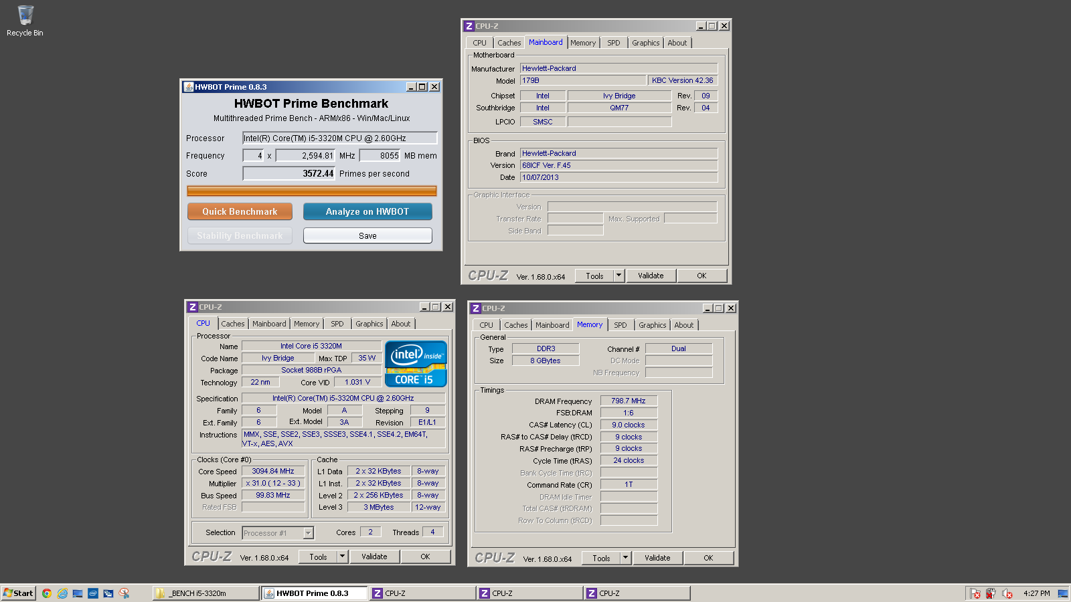Start the Quick Benchmark in HWBOT Prime

coord(240,211)
